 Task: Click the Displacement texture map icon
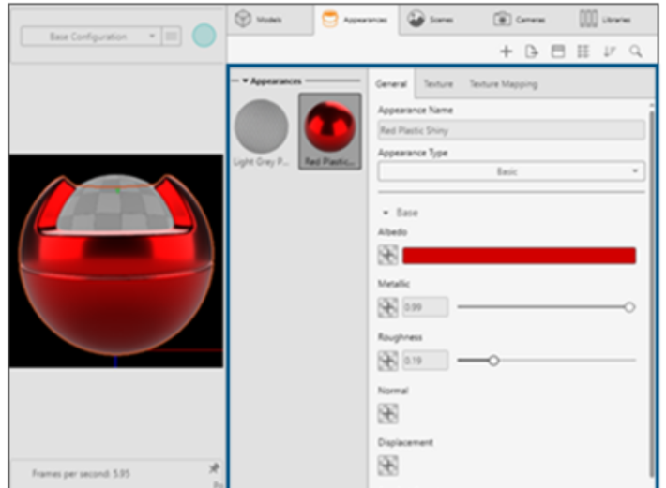coord(387,465)
